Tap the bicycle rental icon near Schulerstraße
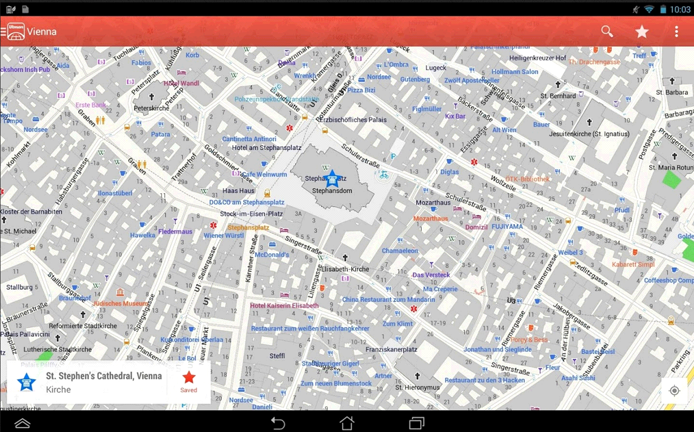This screenshot has width=694, height=432. click(384, 175)
